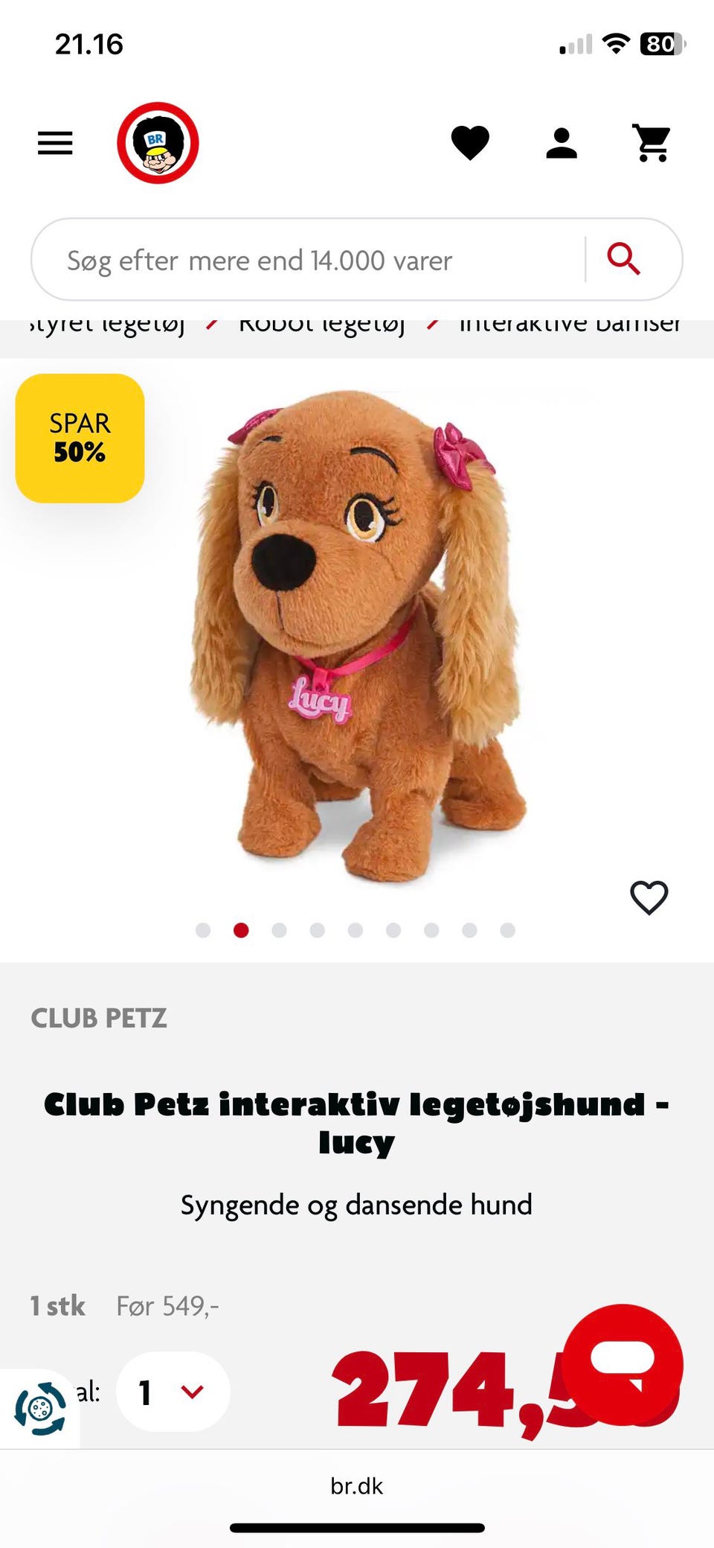Open the CLUB PETZ brand link
Screen dimensions: 714x1548
click(x=99, y=1018)
